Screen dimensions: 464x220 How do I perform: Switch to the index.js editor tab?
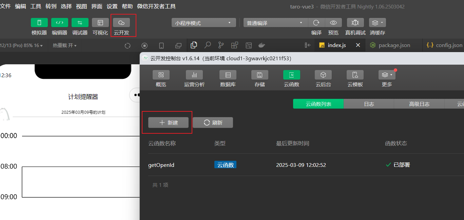[337, 45]
